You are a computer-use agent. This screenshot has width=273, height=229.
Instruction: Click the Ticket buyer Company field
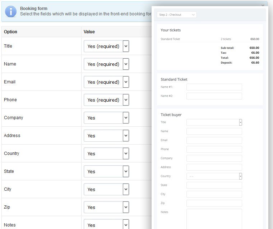(x=214, y=158)
